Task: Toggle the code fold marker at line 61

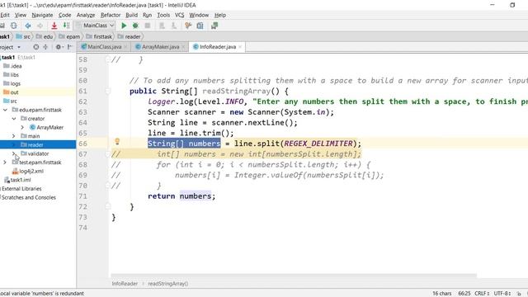Action: [x=108, y=91]
